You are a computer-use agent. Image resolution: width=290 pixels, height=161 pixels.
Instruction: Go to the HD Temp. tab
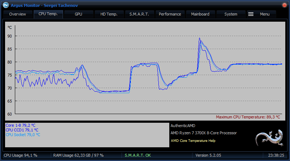tap(109, 14)
